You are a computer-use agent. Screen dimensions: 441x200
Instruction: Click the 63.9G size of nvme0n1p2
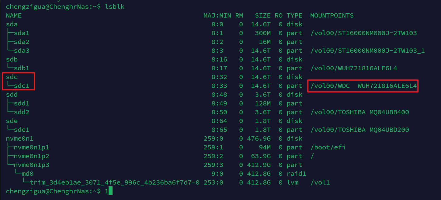click(261, 156)
